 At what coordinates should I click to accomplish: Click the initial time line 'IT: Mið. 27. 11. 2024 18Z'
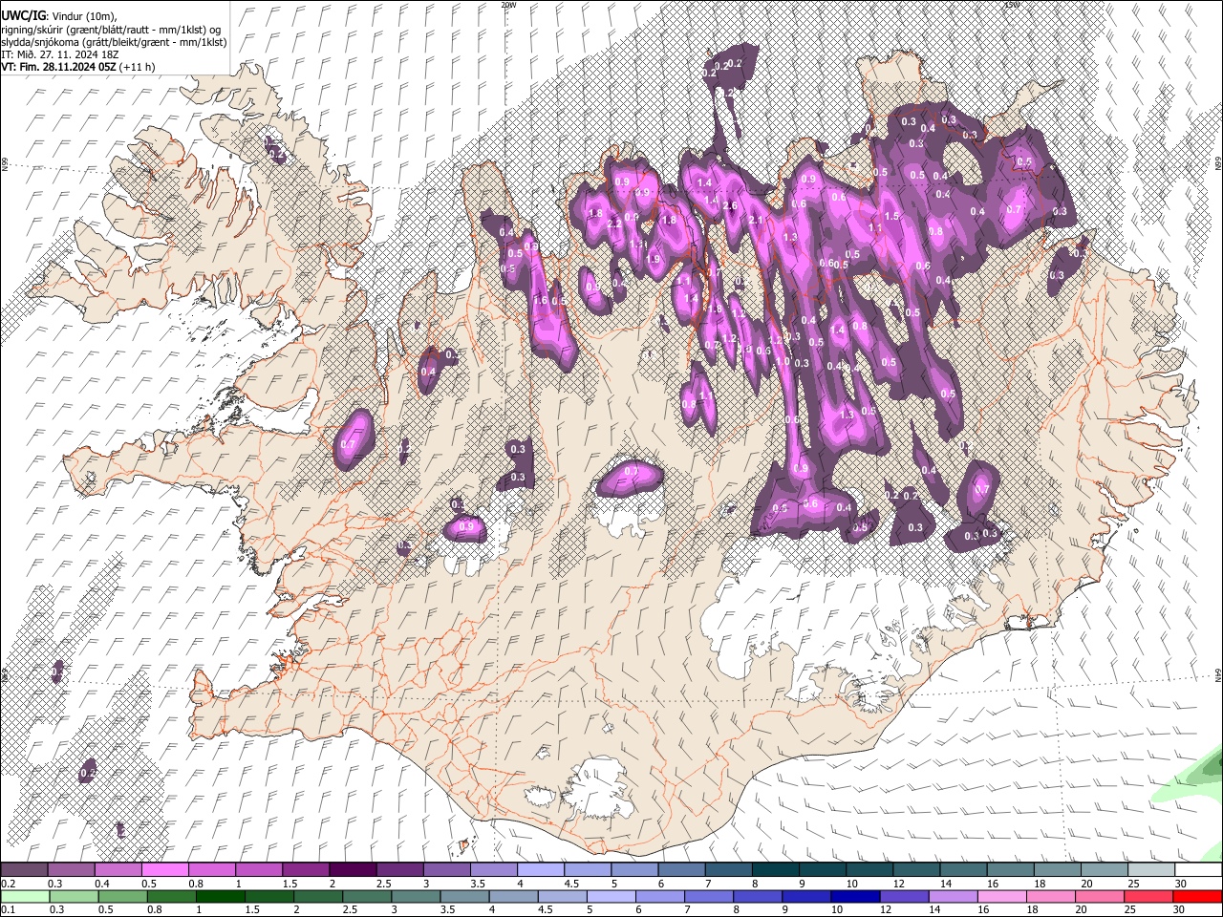coord(59,53)
